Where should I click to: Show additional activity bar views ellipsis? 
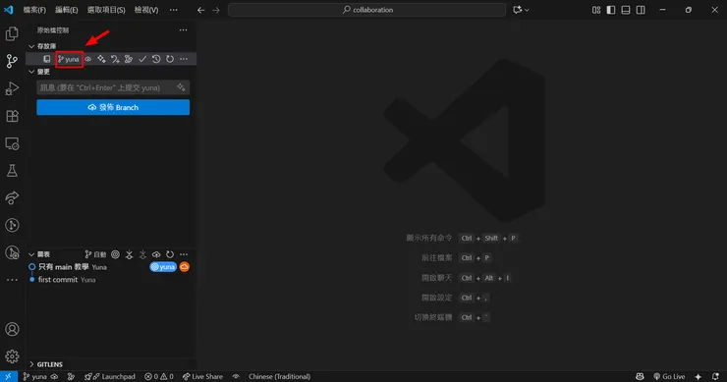tap(12, 280)
